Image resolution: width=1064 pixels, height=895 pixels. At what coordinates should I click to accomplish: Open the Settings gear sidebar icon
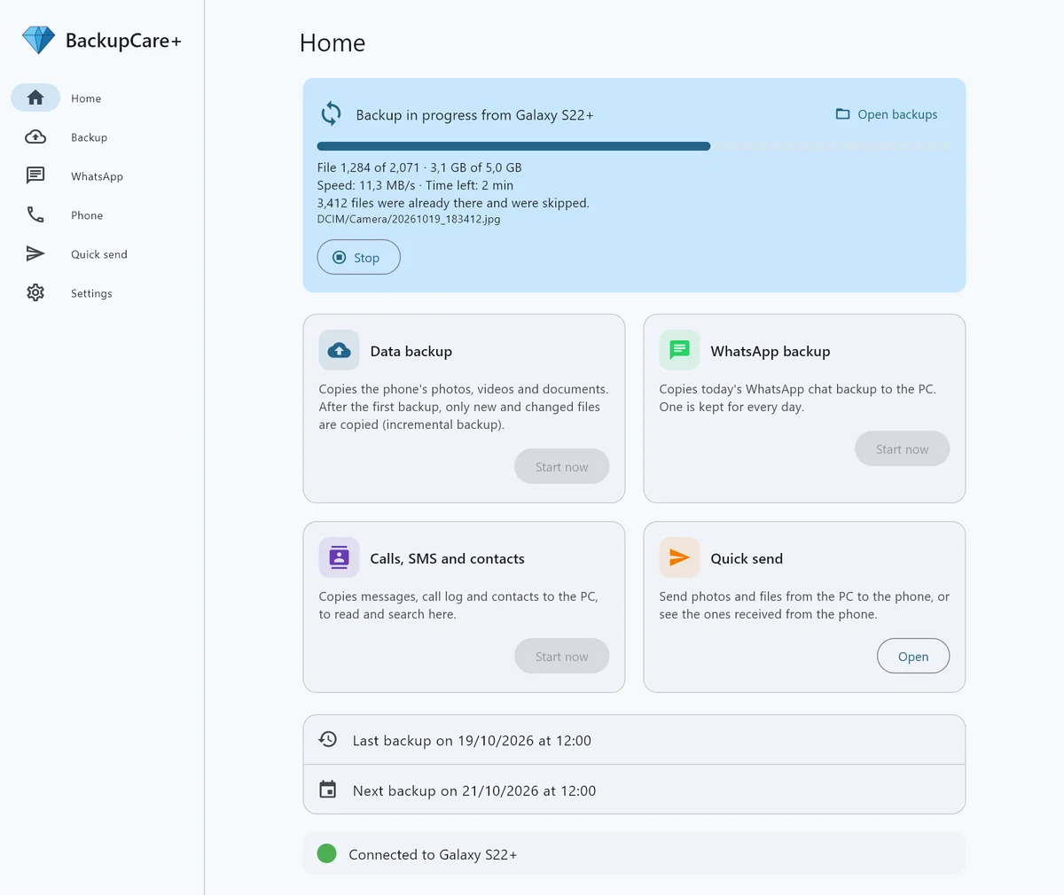(35, 292)
